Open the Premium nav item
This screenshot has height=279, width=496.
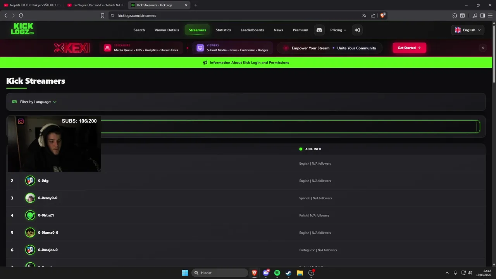click(x=300, y=30)
